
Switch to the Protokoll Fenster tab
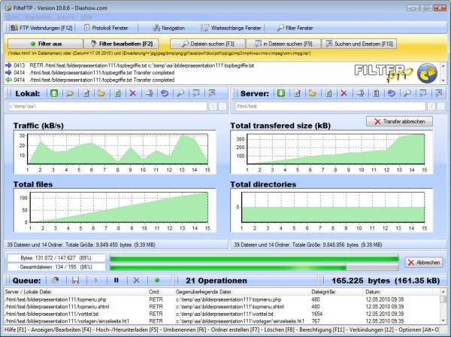[x=105, y=28]
